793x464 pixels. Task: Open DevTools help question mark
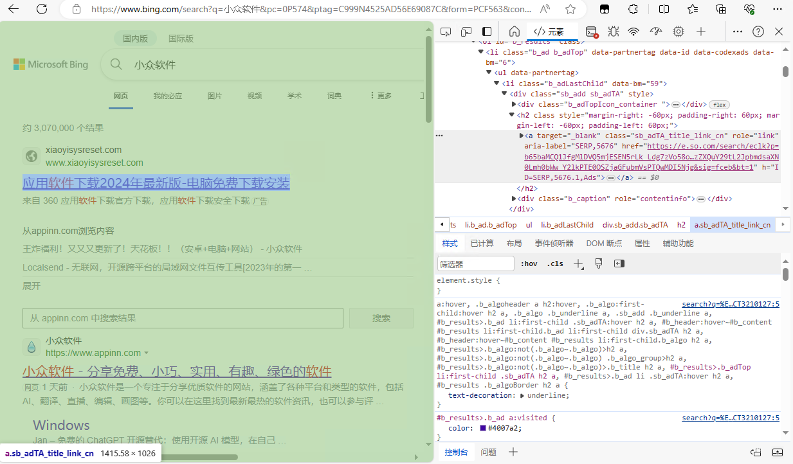(x=758, y=31)
